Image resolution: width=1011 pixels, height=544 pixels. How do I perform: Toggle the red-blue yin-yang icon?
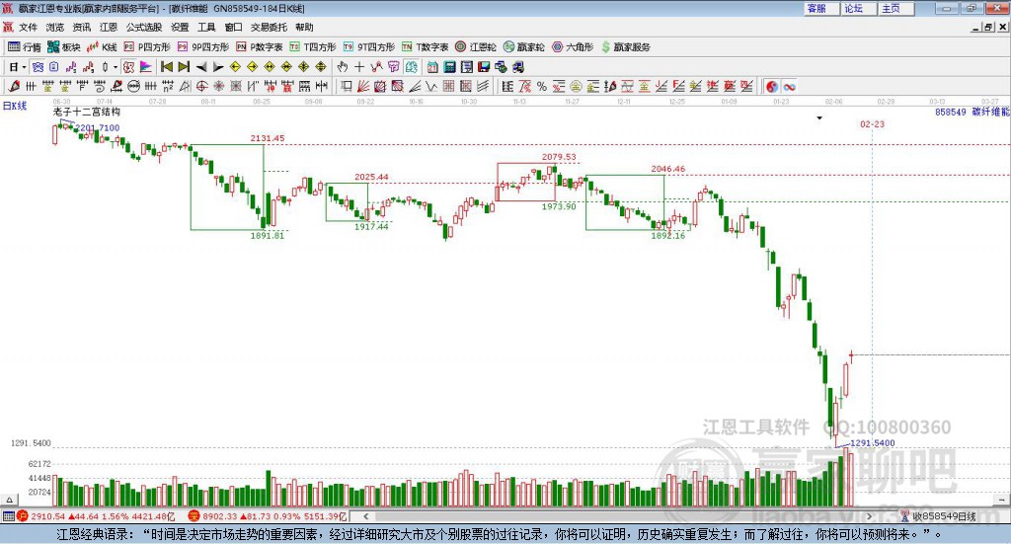(772, 86)
